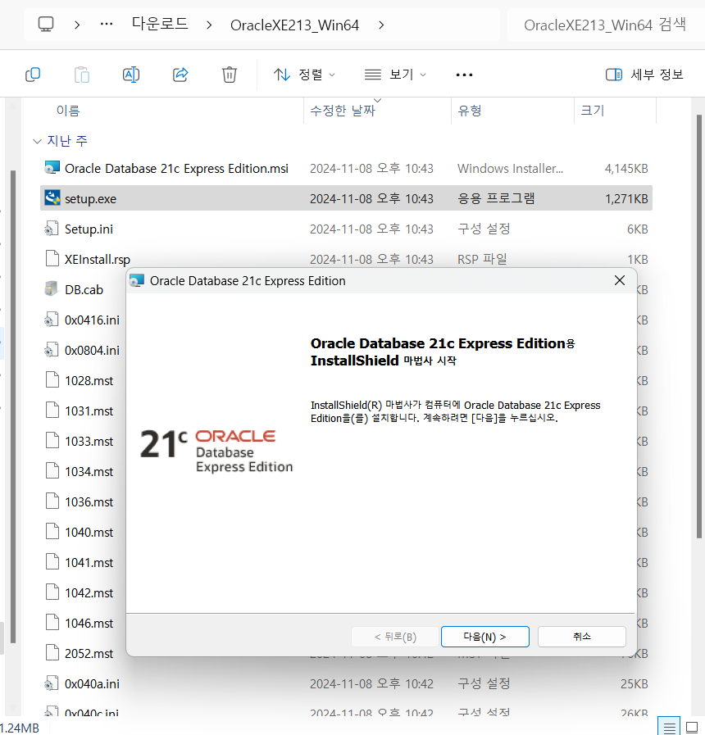
Task: Click the This PC monitor icon in address bar
Action: (46, 25)
